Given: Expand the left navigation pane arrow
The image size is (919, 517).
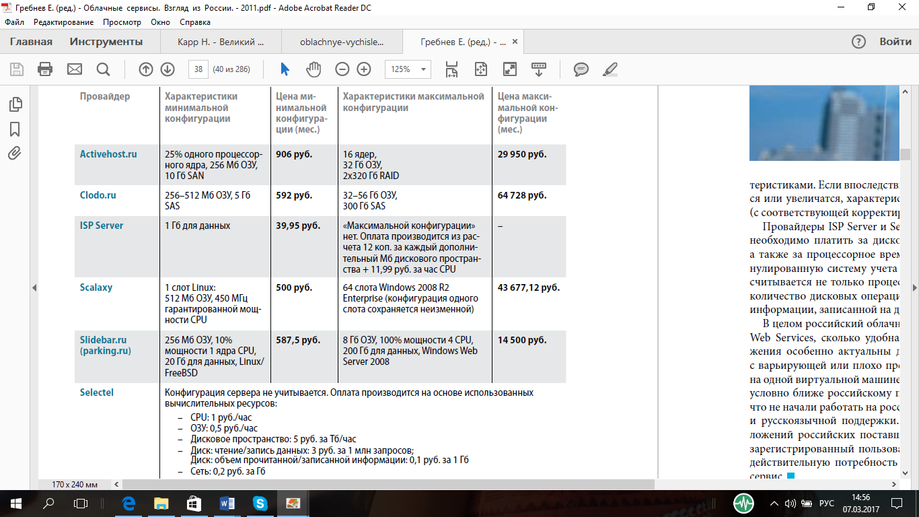Looking at the screenshot, I should [x=34, y=287].
